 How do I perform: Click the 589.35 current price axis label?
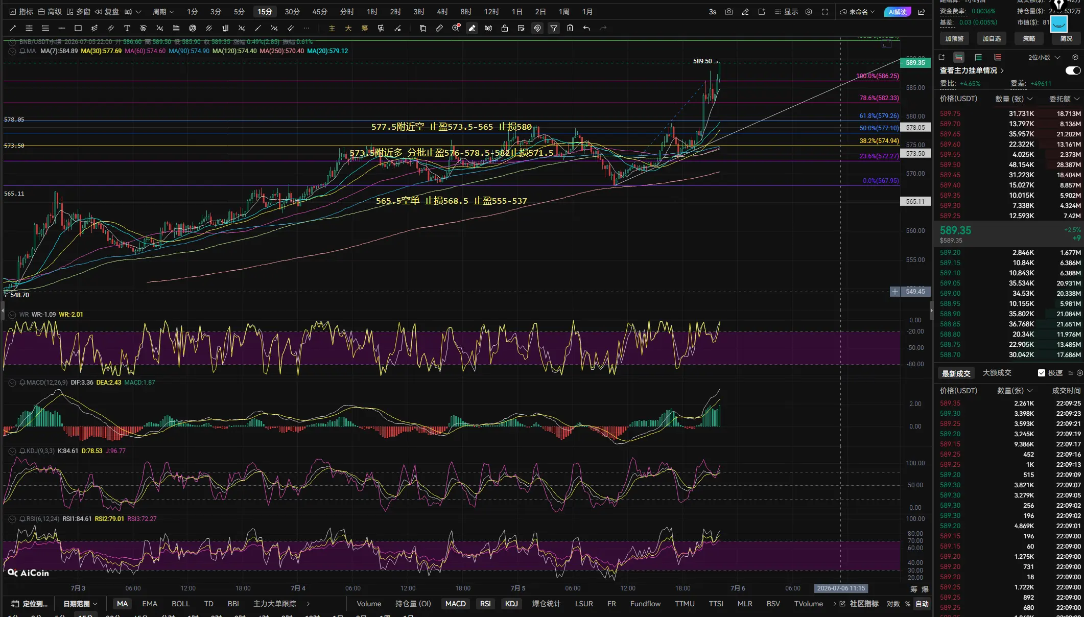tap(915, 63)
